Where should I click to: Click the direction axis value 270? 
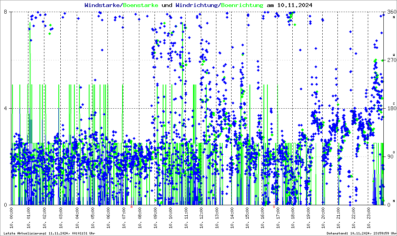click(392, 60)
